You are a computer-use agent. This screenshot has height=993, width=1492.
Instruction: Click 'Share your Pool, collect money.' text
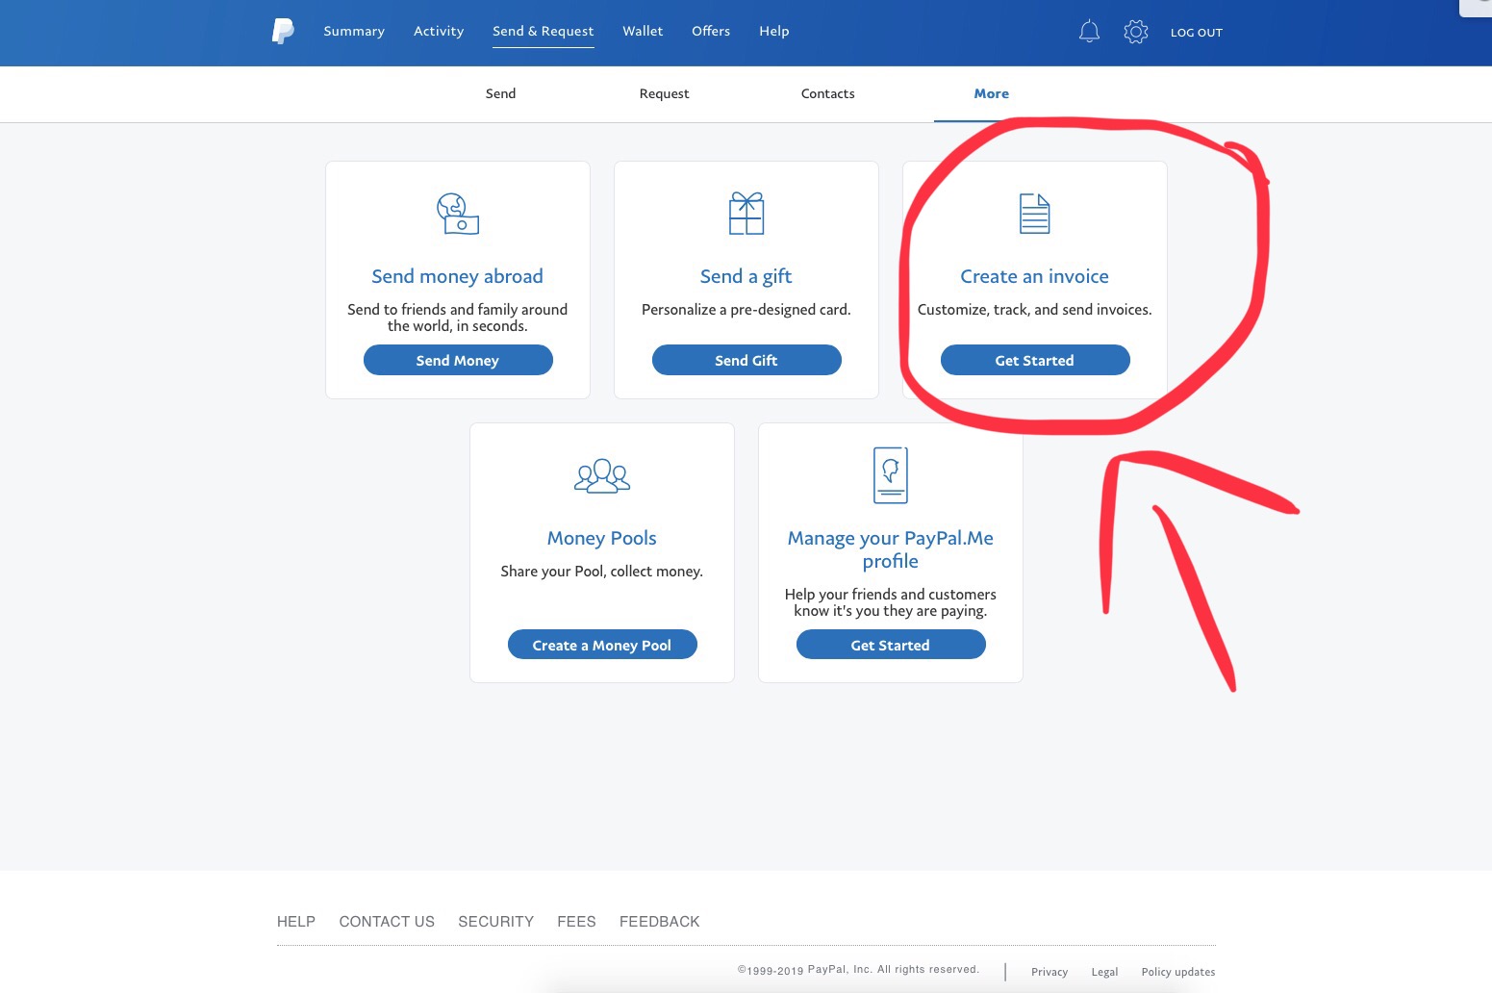tap(602, 572)
